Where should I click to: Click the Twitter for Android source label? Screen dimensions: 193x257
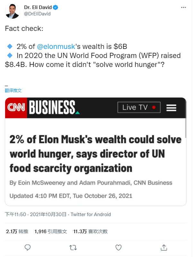tap(91, 214)
